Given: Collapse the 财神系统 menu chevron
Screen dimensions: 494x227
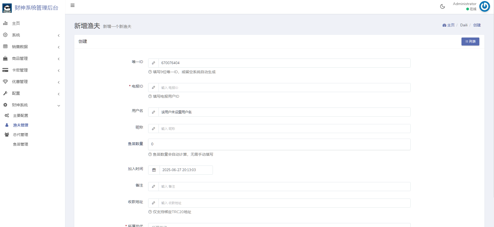Looking at the screenshot, I should click(59, 106).
